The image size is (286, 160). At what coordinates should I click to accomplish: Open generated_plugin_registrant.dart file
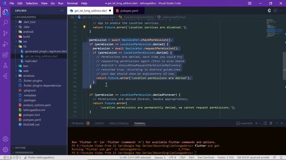click(46, 52)
